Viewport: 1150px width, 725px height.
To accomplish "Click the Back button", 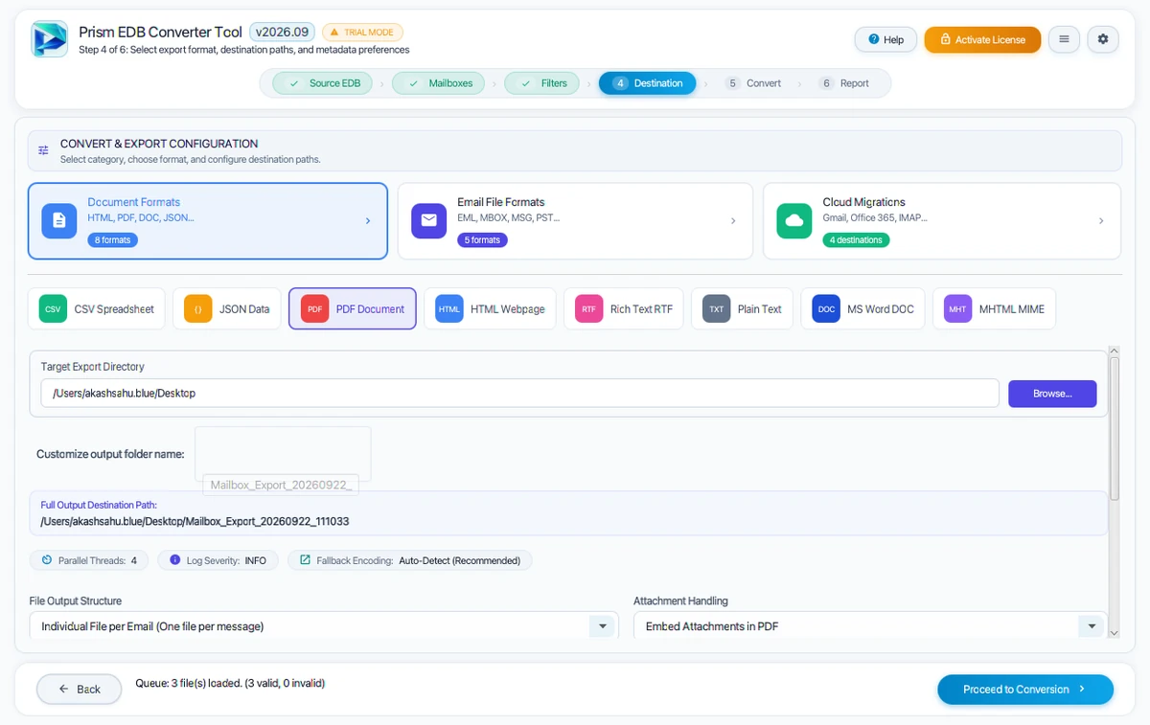I will tap(80, 689).
